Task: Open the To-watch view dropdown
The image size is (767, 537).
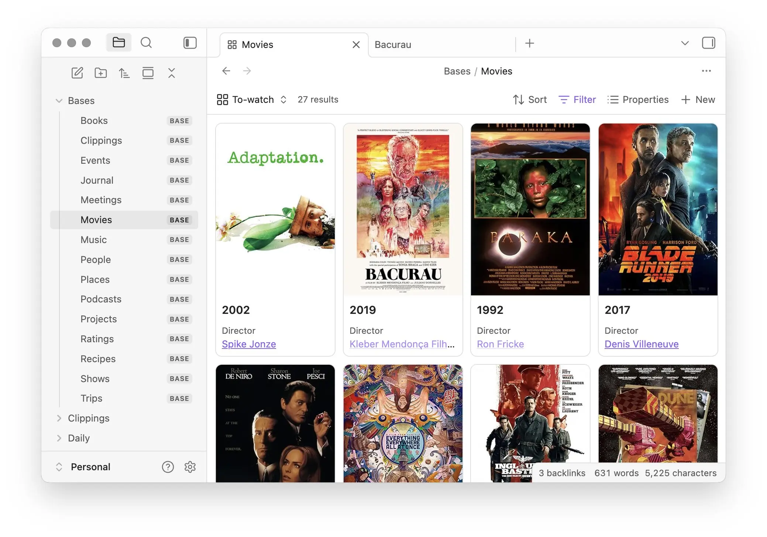Action: pyautogui.click(x=252, y=100)
